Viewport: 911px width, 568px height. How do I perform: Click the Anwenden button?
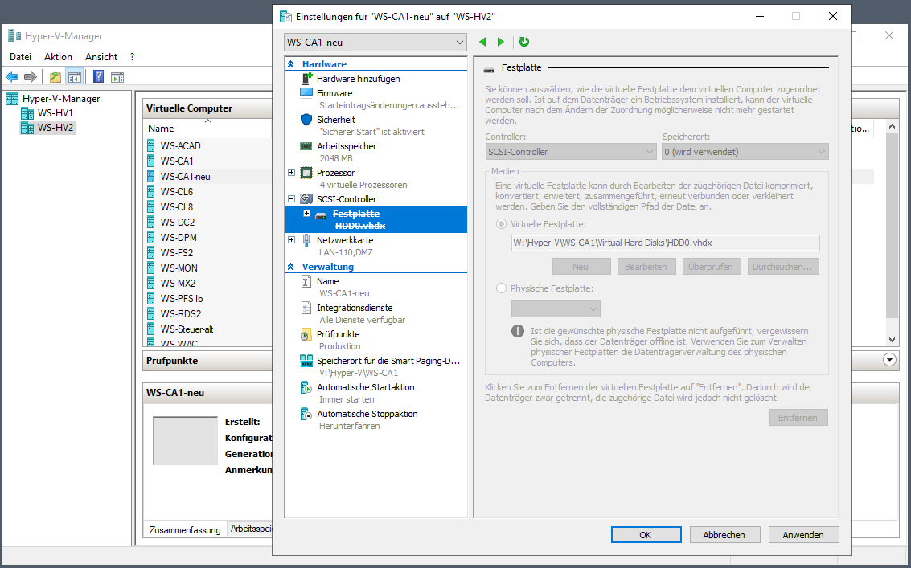tap(803, 535)
